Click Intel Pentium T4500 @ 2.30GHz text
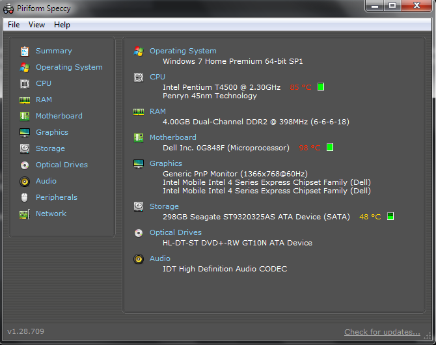The height and width of the screenshot is (345, 436). pyautogui.click(x=222, y=87)
